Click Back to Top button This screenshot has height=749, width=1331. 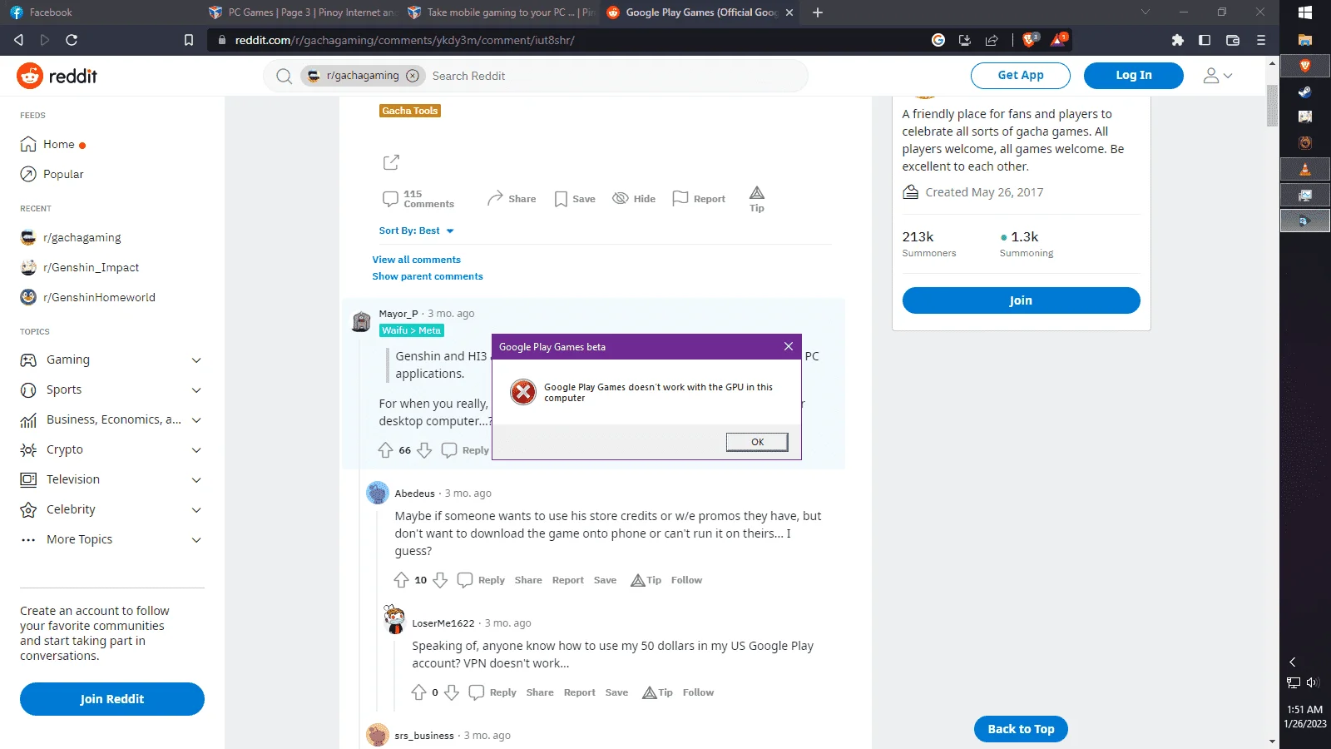[1021, 729]
